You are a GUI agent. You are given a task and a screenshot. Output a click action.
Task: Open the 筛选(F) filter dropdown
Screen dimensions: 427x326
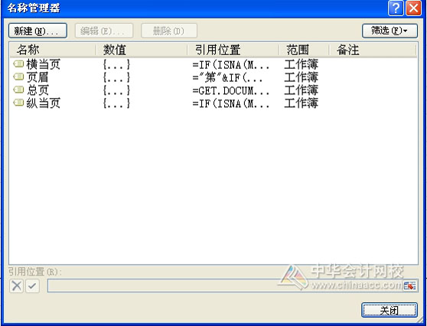(x=390, y=31)
